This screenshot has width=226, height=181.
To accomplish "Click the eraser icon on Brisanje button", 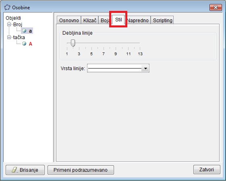I will [15, 170].
